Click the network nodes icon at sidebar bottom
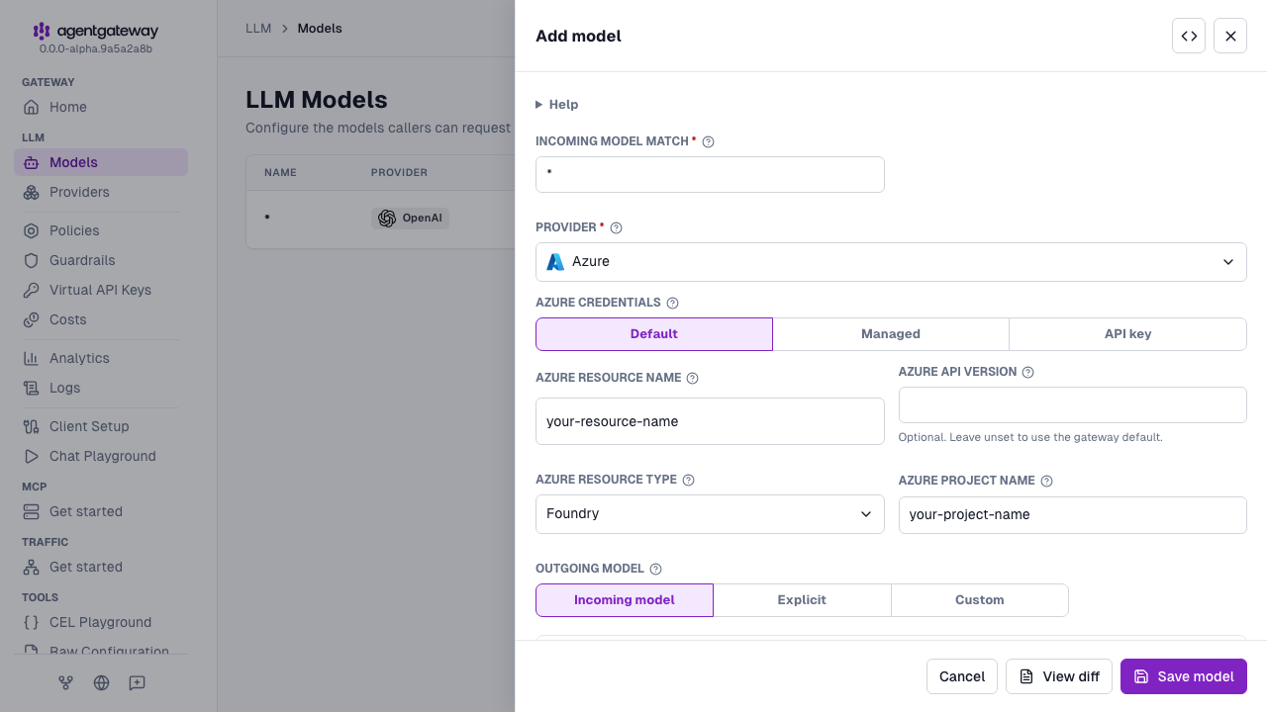Viewport: 1267px width, 712px height. coord(65,682)
